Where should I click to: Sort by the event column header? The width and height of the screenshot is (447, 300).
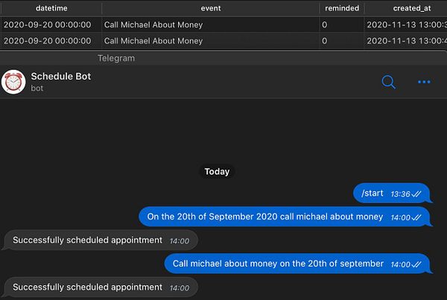tap(211, 8)
